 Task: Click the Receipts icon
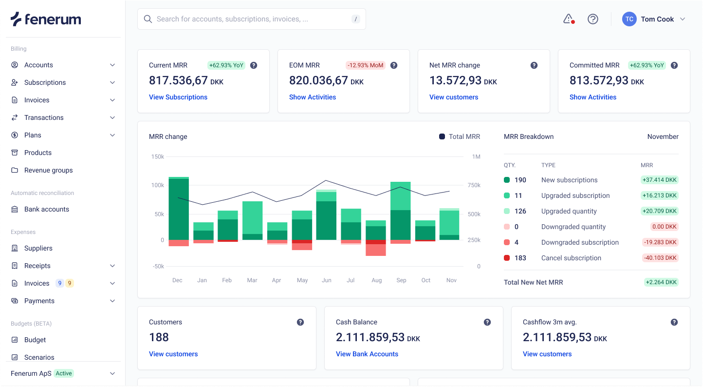15,266
